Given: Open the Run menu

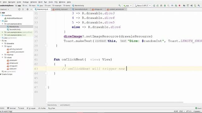Looking at the screenshot, I should coord(45,2).
